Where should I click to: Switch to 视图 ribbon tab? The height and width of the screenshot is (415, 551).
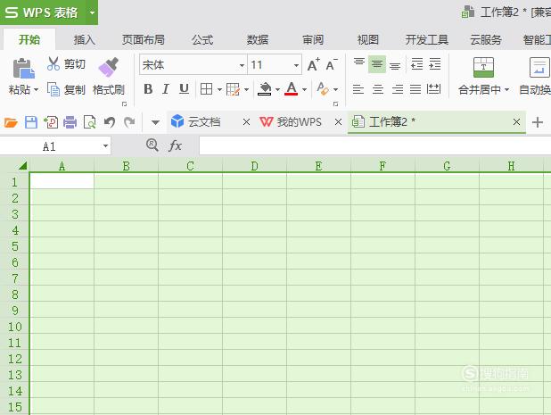coord(368,40)
